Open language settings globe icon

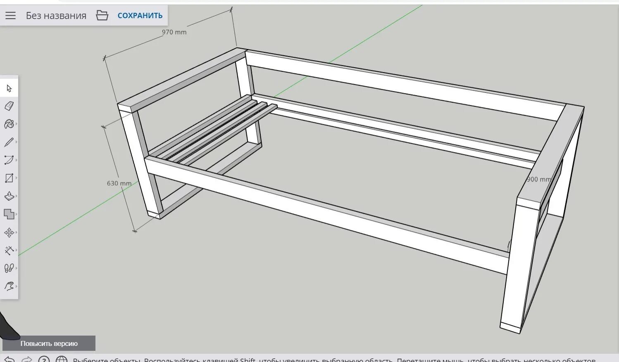[x=62, y=360]
